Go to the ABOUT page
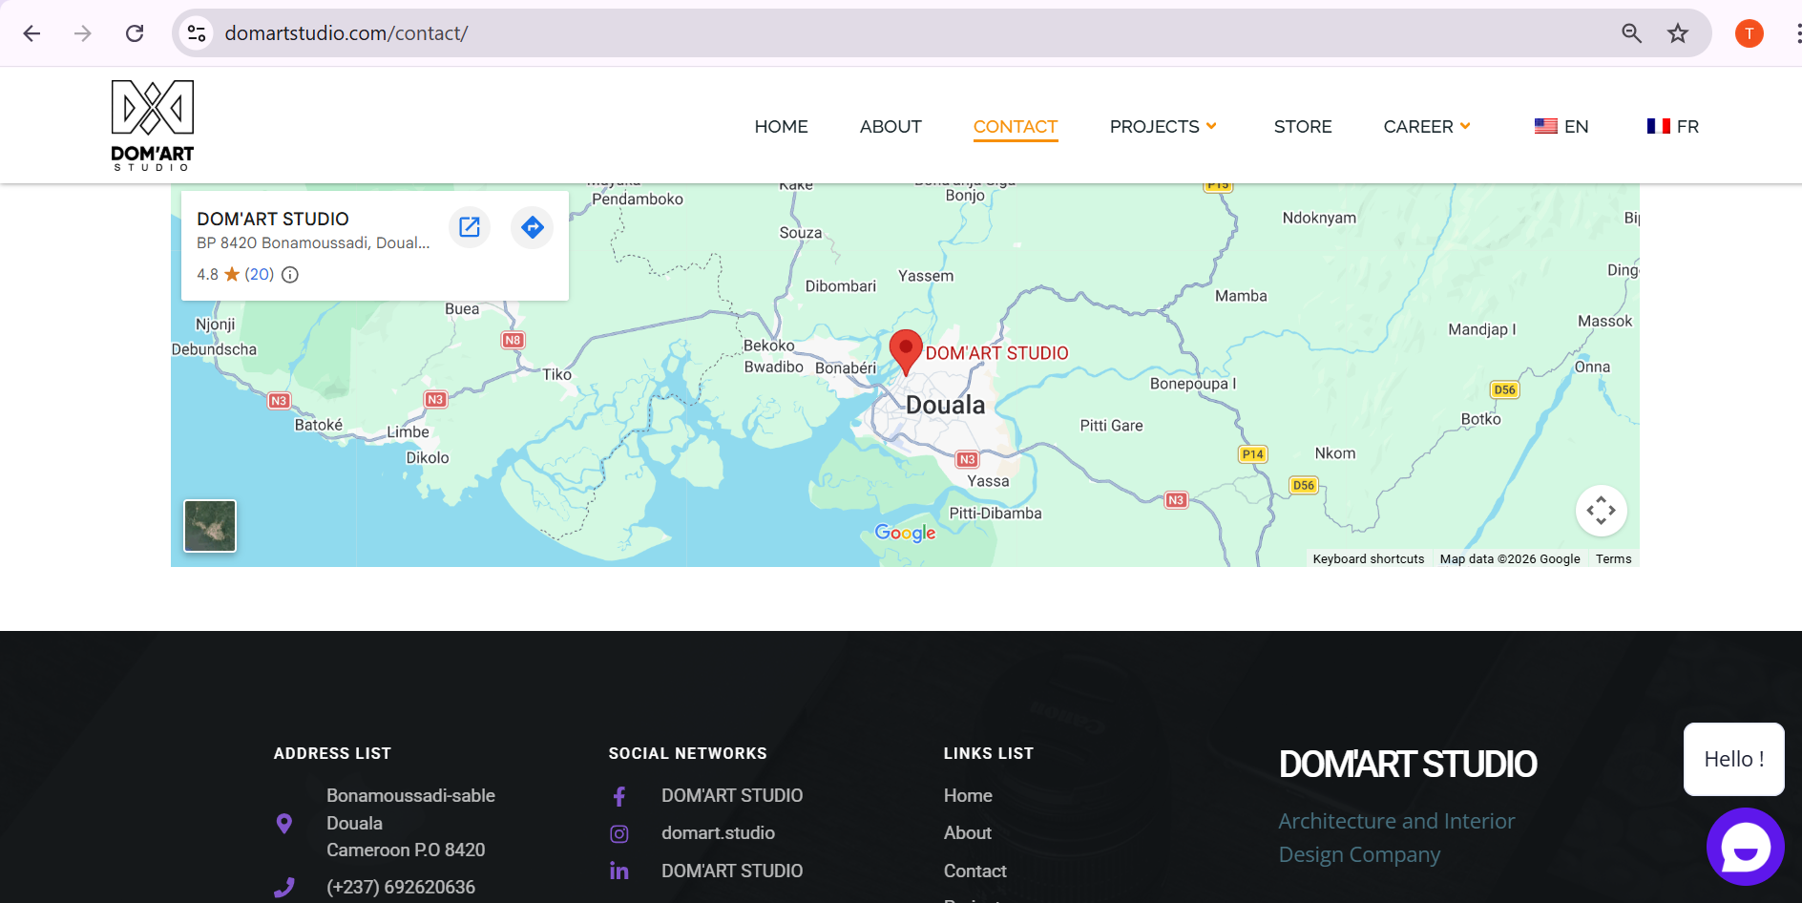1802x903 pixels. coord(890,127)
